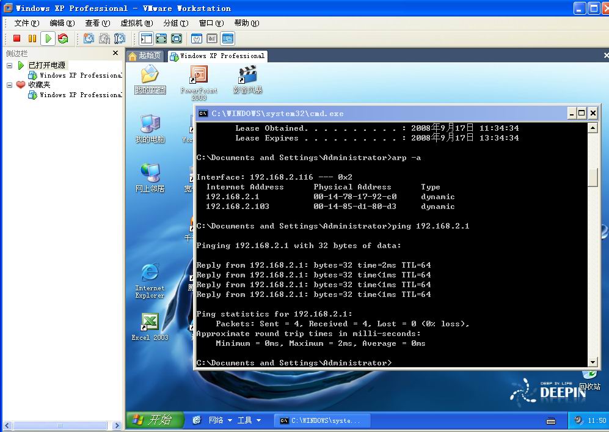Viewport: 609px width, 432px height.
Task: Click the Internet Explorer desktop icon
Action: click(150, 280)
